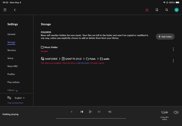
Task: Click the QNAP TS-251D drive icon
Action: [63, 59]
